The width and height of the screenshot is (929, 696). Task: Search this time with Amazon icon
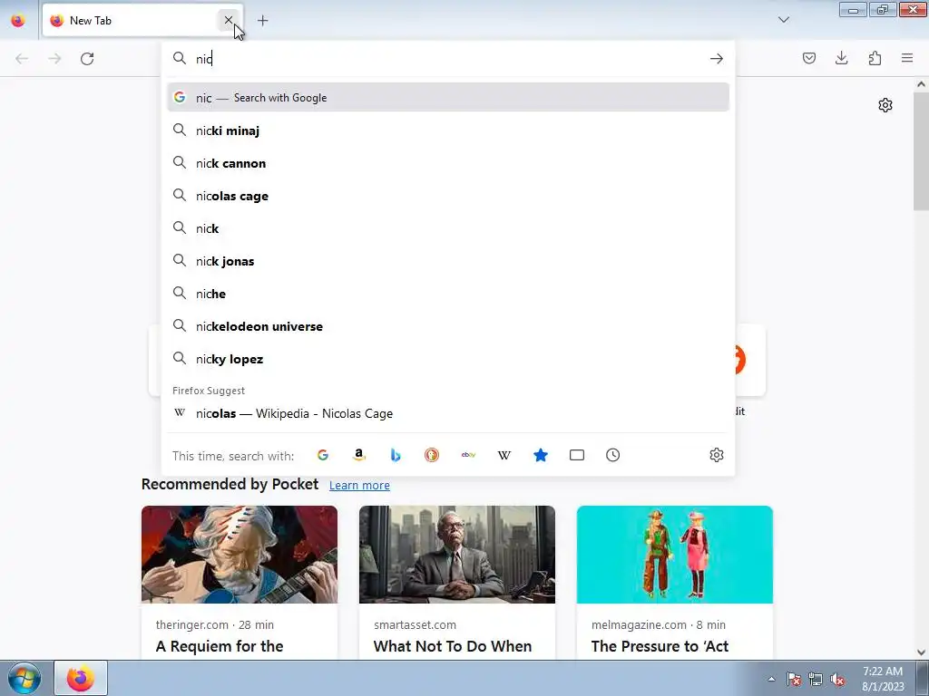pyautogui.click(x=359, y=455)
